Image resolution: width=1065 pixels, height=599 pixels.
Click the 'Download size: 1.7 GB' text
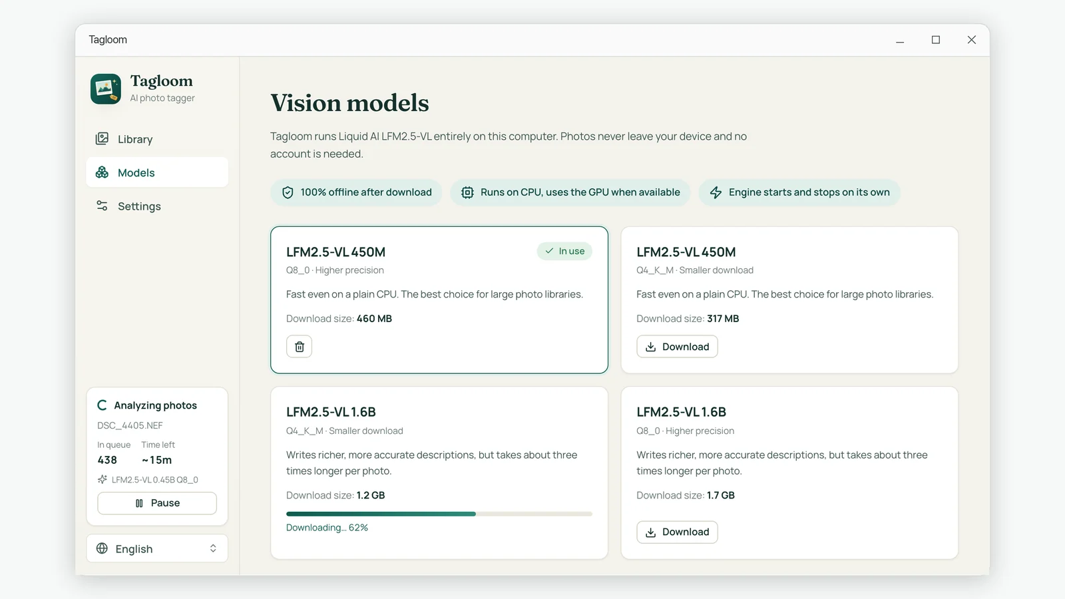tap(686, 495)
